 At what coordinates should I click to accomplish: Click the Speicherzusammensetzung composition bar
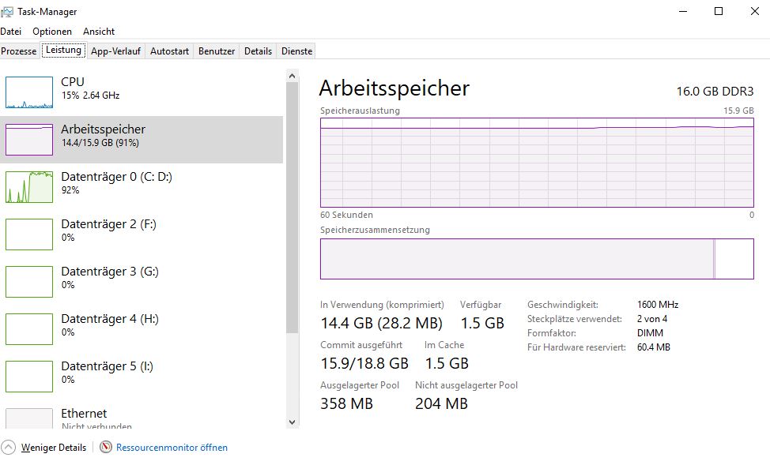537,259
